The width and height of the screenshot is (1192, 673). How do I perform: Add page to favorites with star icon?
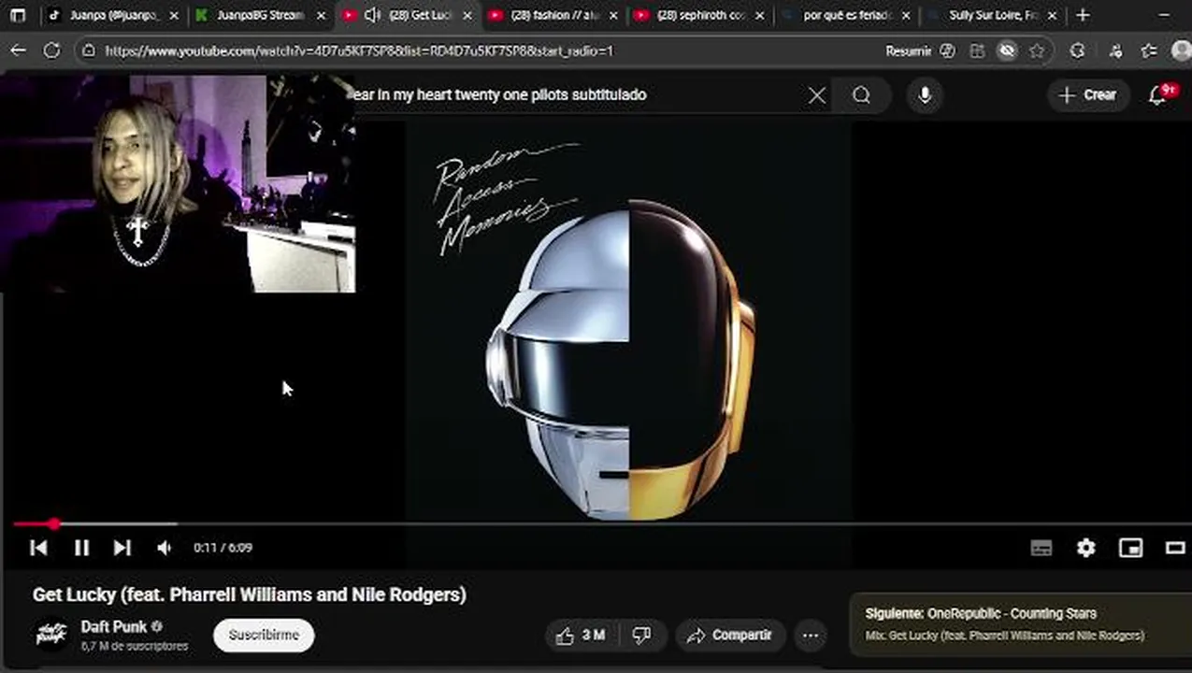click(x=1037, y=51)
